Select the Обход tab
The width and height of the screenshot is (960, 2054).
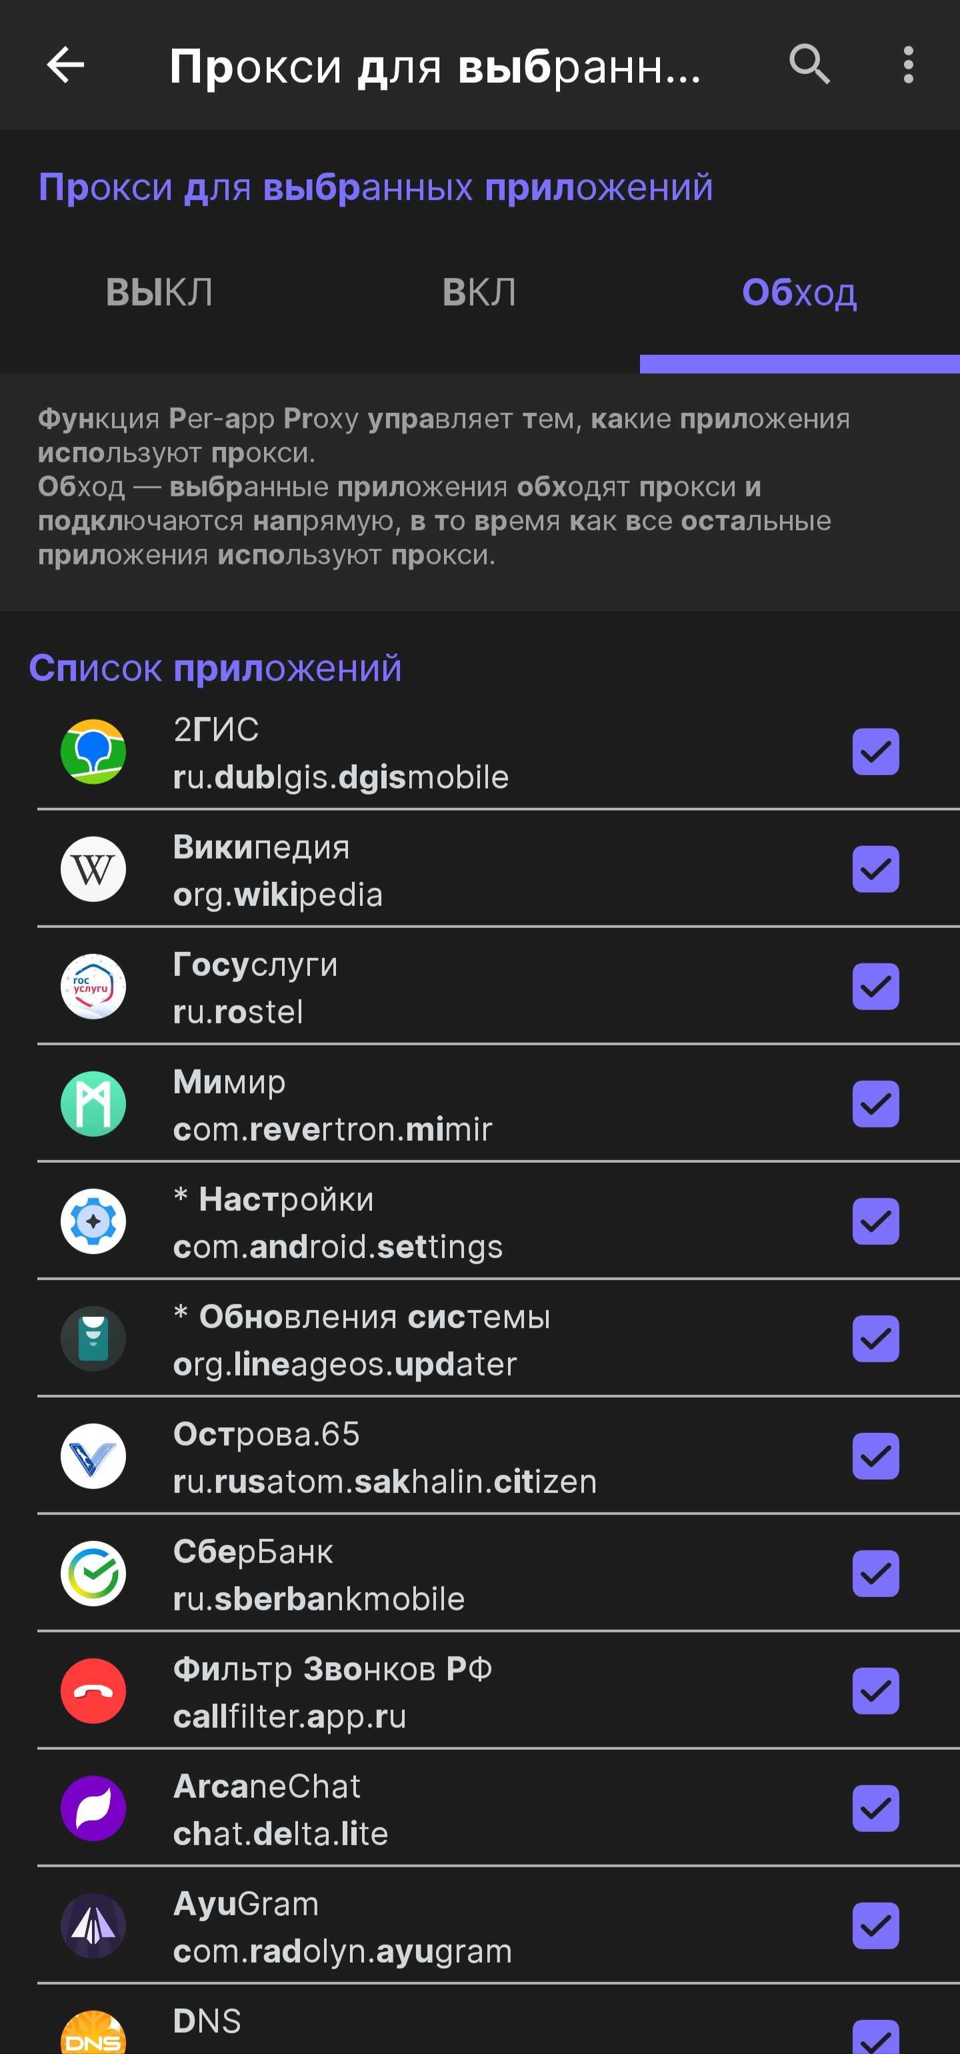coord(799,293)
